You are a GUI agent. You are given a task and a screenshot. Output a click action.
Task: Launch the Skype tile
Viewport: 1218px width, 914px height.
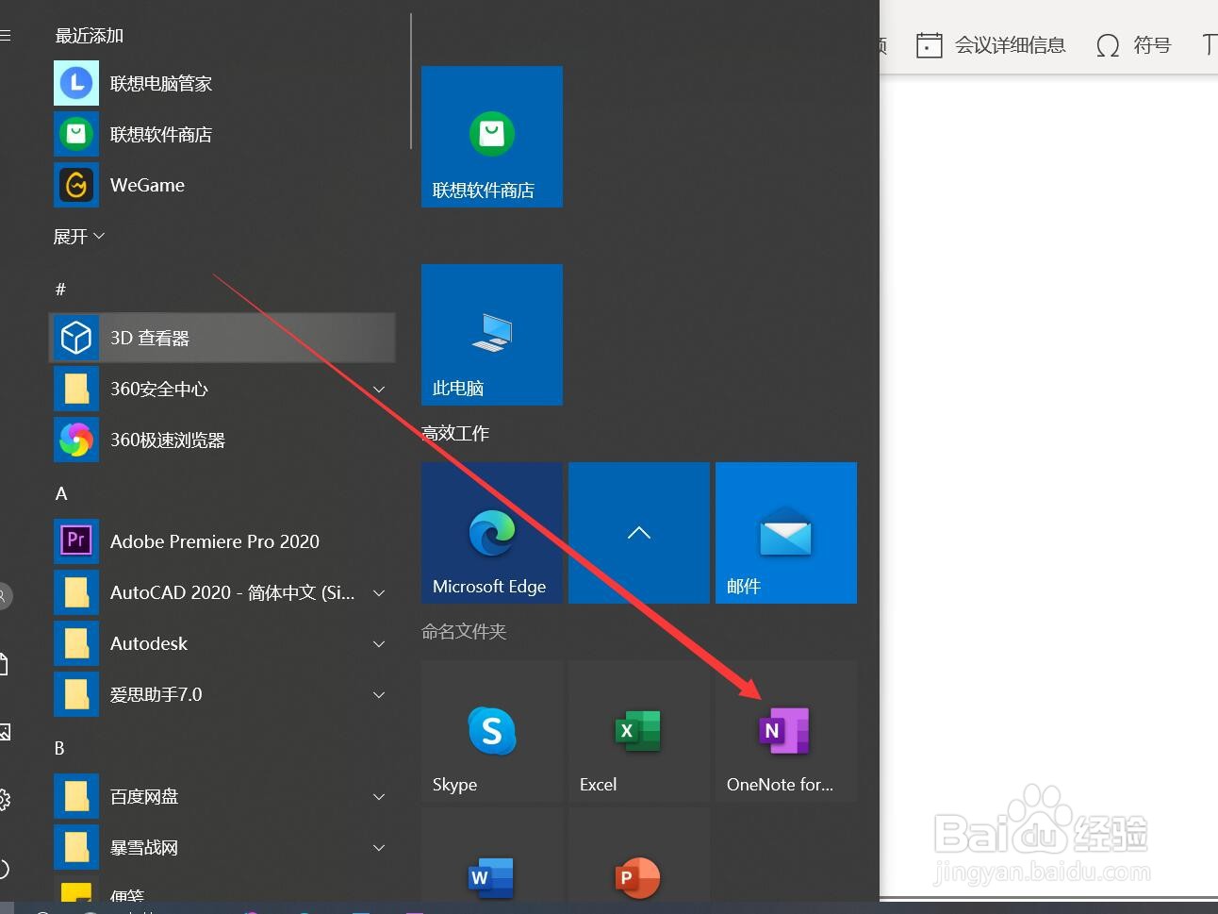tap(492, 731)
